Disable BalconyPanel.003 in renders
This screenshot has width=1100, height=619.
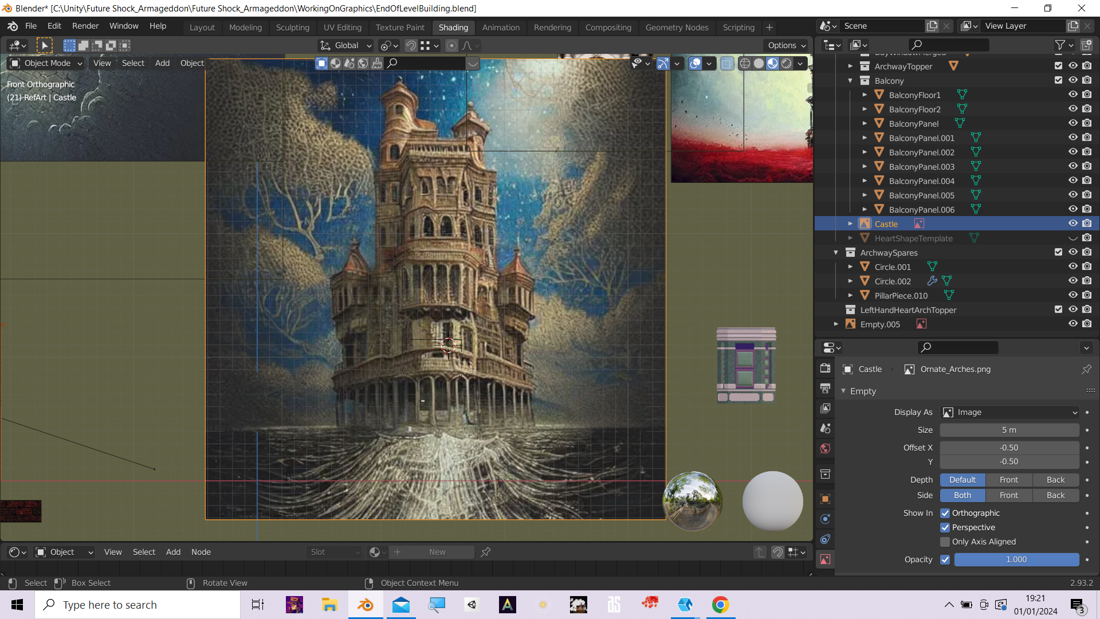[1087, 166]
